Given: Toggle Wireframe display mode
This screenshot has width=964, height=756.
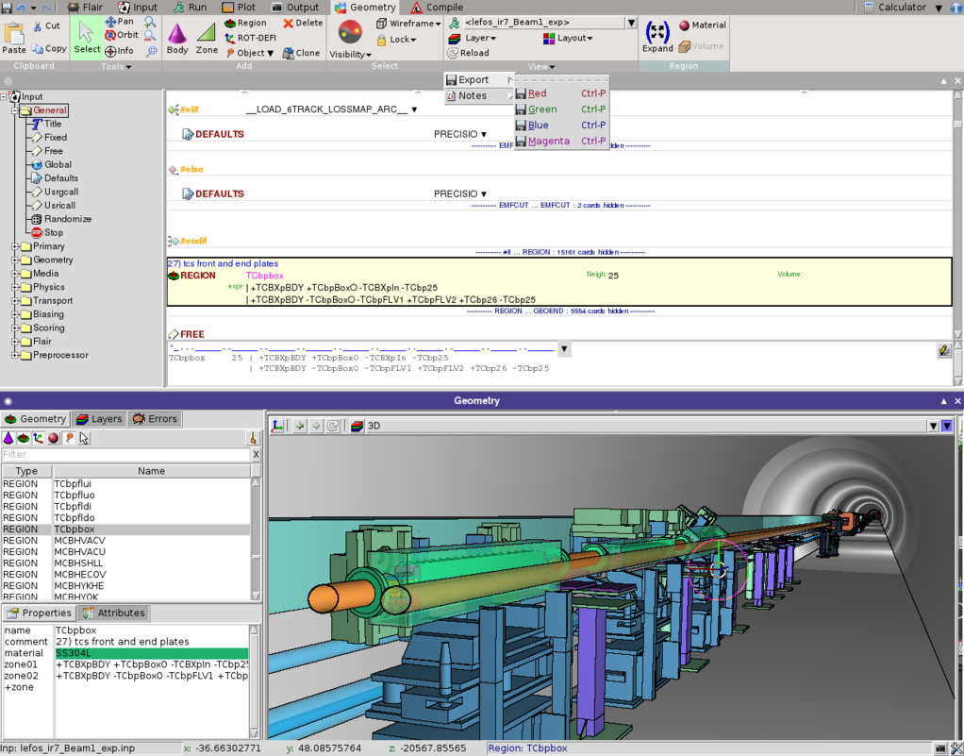Looking at the screenshot, I should tap(412, 23).
